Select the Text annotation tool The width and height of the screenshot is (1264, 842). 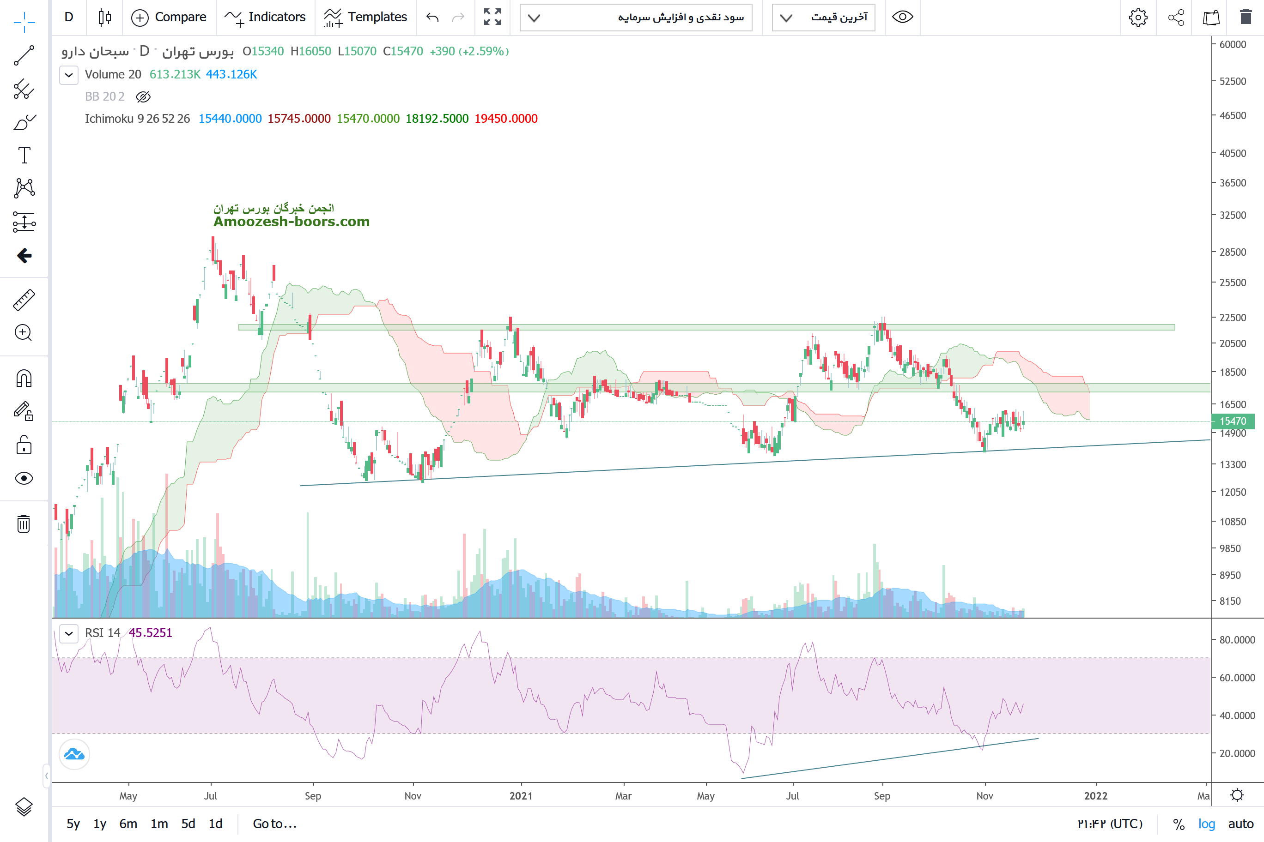[x=24, y=155]
